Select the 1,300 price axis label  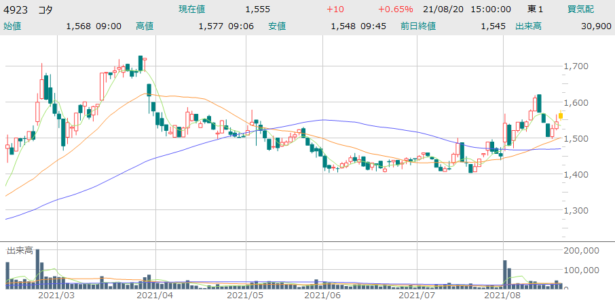pyautogui.click(x=576, y=210)
